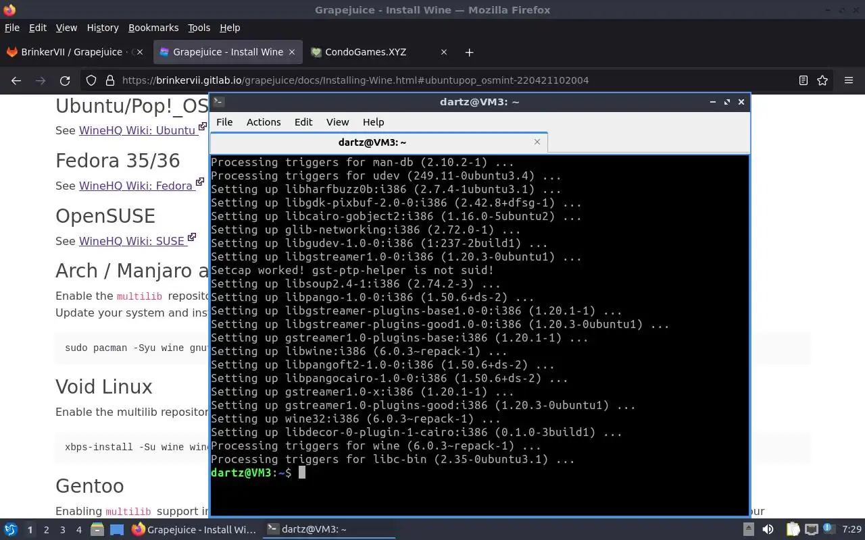Open the WineHQ Wiki: SUSE link

132,241
